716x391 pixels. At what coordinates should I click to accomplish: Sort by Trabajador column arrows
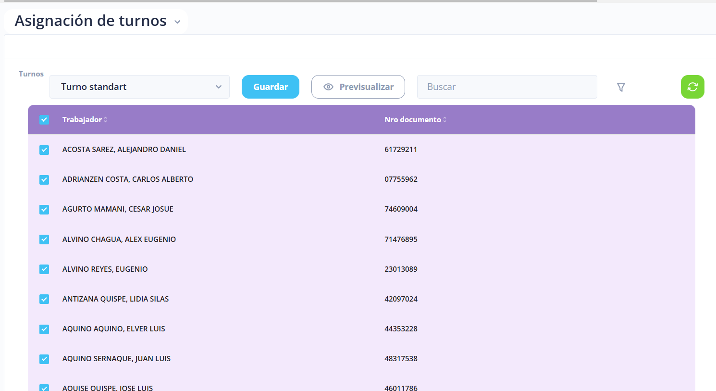point(106,120)
